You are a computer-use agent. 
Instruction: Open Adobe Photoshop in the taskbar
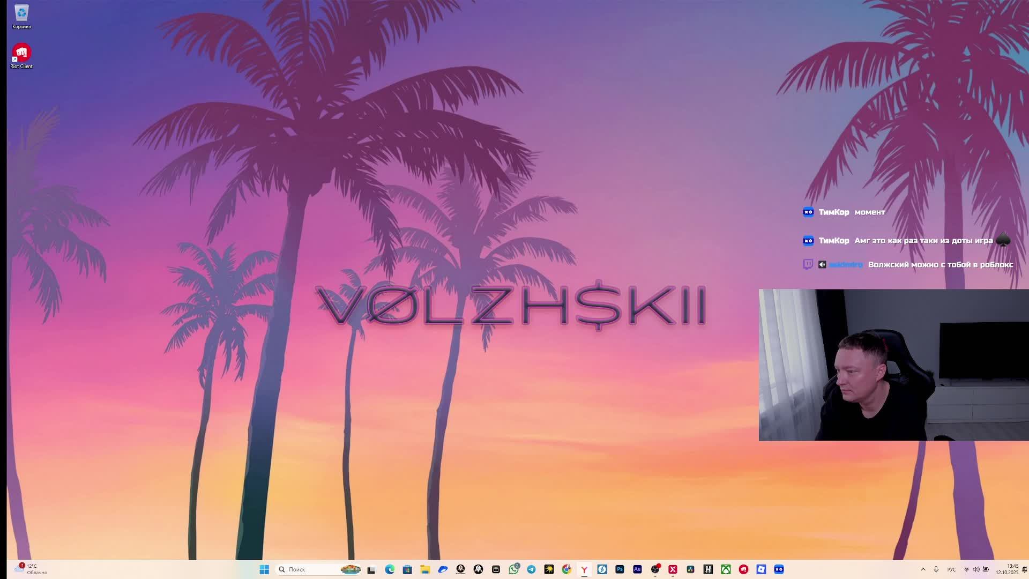620,569
